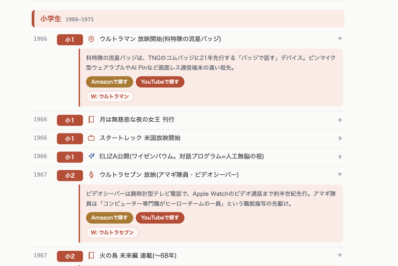Click the 小2 badge on the ウルトラセブン row
The image size is (398, 266).
click(x=70, y=175)
